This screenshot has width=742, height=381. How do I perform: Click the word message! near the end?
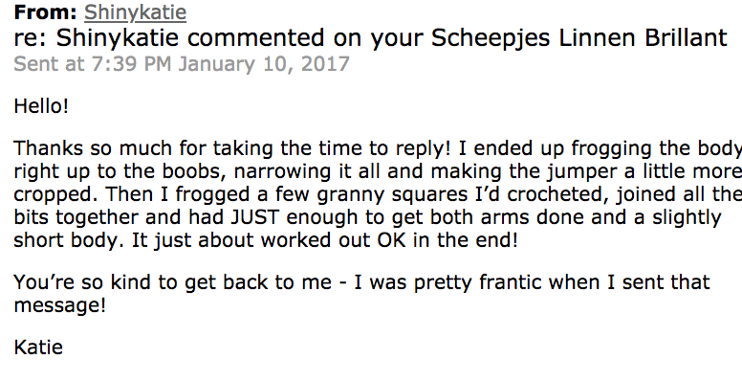pos(60,305)
